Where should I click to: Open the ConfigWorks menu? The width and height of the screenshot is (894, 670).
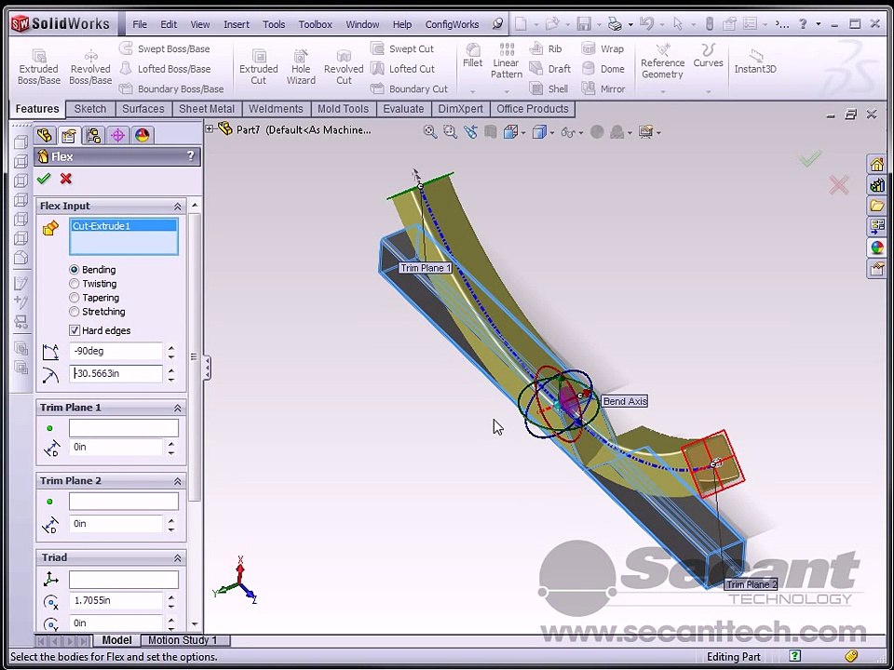coord(453,24)
